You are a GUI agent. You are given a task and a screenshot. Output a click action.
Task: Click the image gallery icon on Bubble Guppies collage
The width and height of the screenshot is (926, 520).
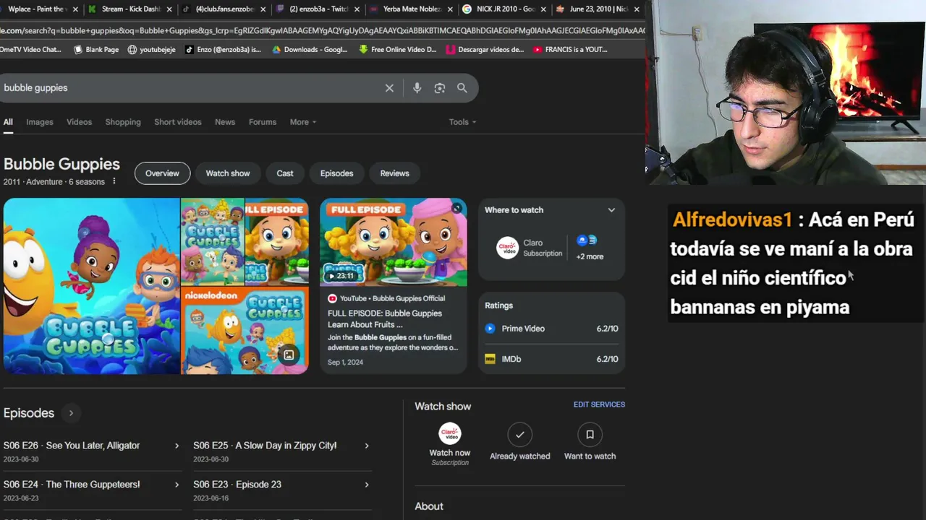289,355
